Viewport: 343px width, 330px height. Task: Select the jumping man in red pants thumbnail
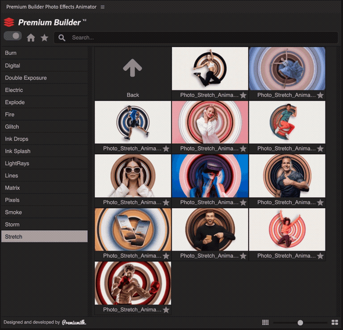tap(287, 122)
